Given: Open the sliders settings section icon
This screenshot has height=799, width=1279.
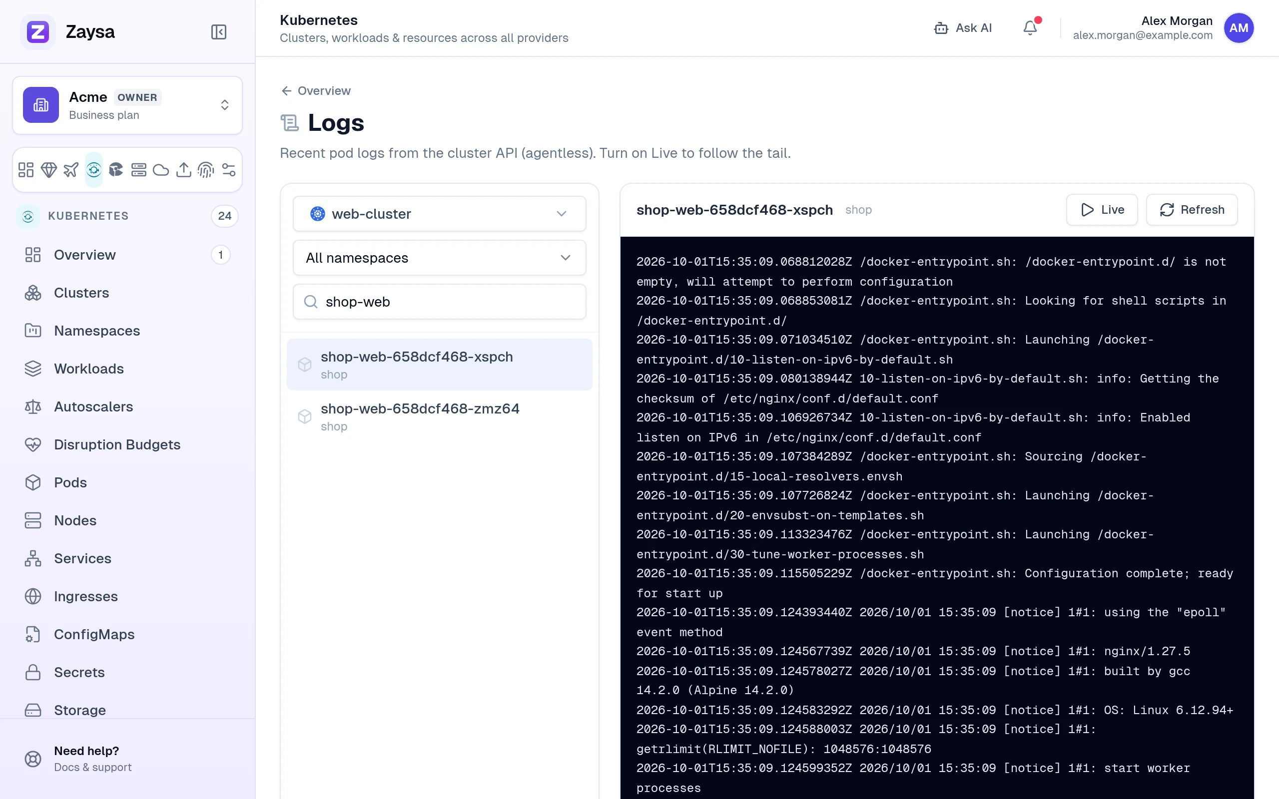Looking at the screenshot, I should click(x=228, y=170).
